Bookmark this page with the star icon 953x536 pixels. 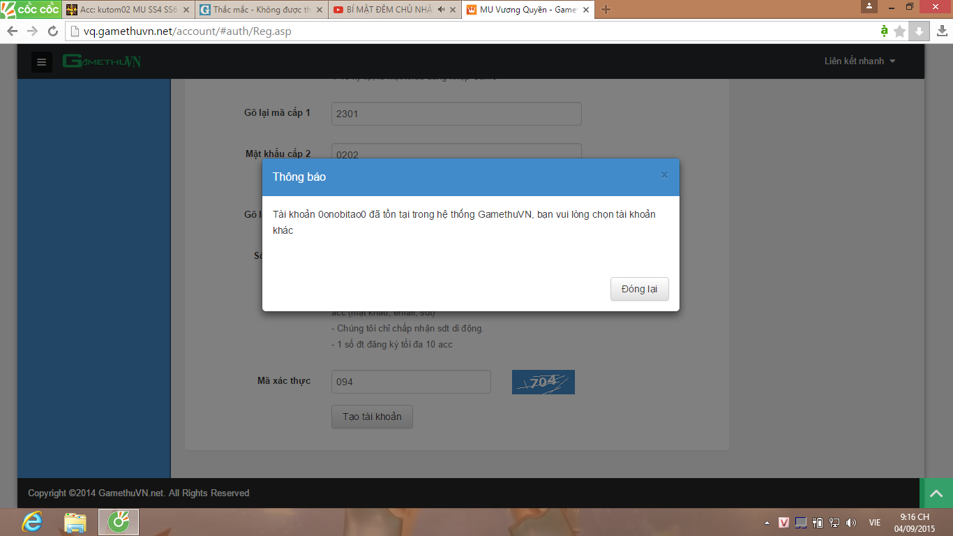click(x=900, y=31)
